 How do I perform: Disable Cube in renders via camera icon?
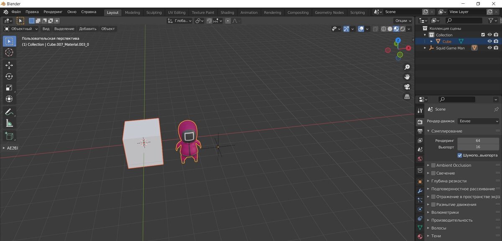(x=496, y=41)
